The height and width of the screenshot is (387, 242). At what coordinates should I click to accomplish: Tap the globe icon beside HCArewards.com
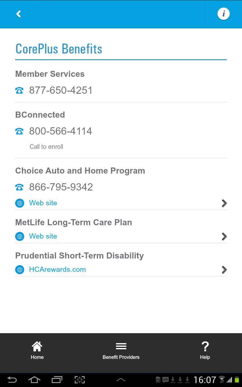pyautogui.click(x=20, y=270)
